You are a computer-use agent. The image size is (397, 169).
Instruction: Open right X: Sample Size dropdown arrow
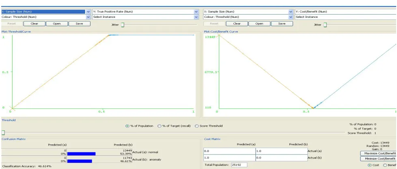coord(291,12)
